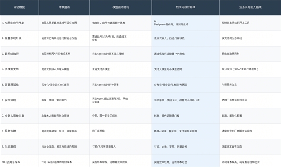Select the '低代码融合路线' column header
Image resolution: width=281 pixels, height=167 pixels.
(x=185, y=7)
